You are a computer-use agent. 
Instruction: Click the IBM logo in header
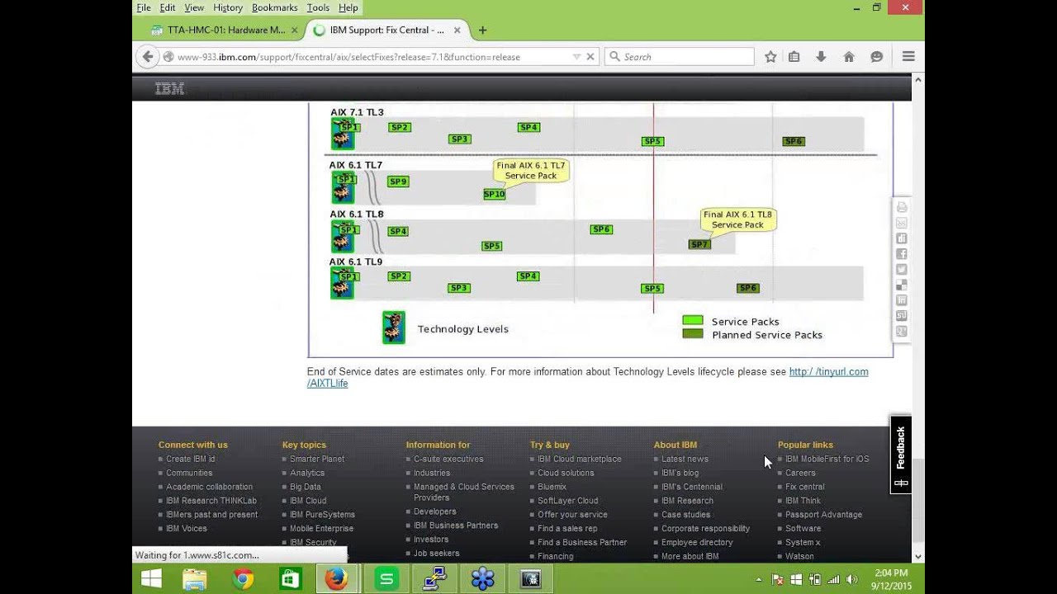click(169, 89)
